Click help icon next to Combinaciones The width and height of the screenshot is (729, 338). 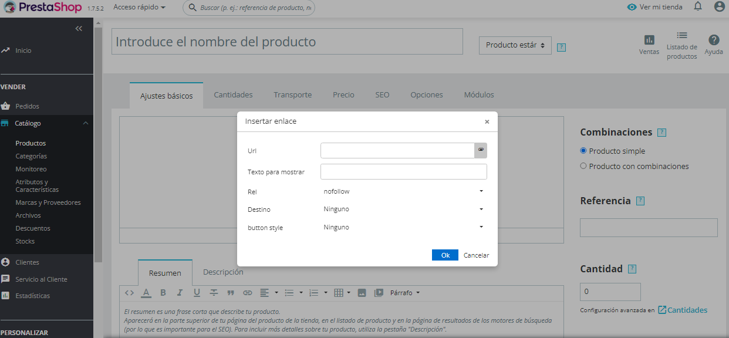(x=662, y=133)
